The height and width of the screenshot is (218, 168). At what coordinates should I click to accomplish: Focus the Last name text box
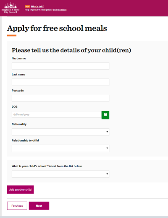(x=60, y=82)
